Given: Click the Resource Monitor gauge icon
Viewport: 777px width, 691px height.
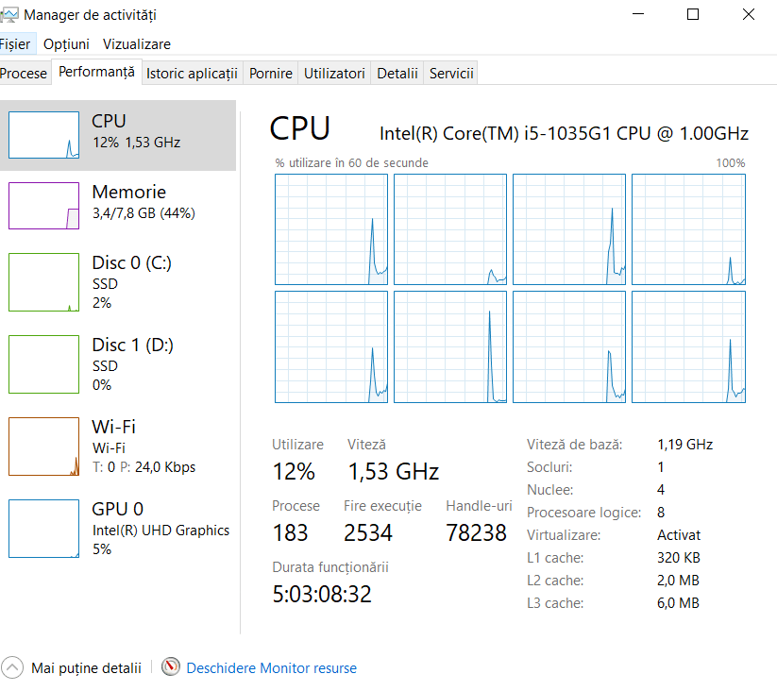Looking at the screenshot, I should [171, 667].
